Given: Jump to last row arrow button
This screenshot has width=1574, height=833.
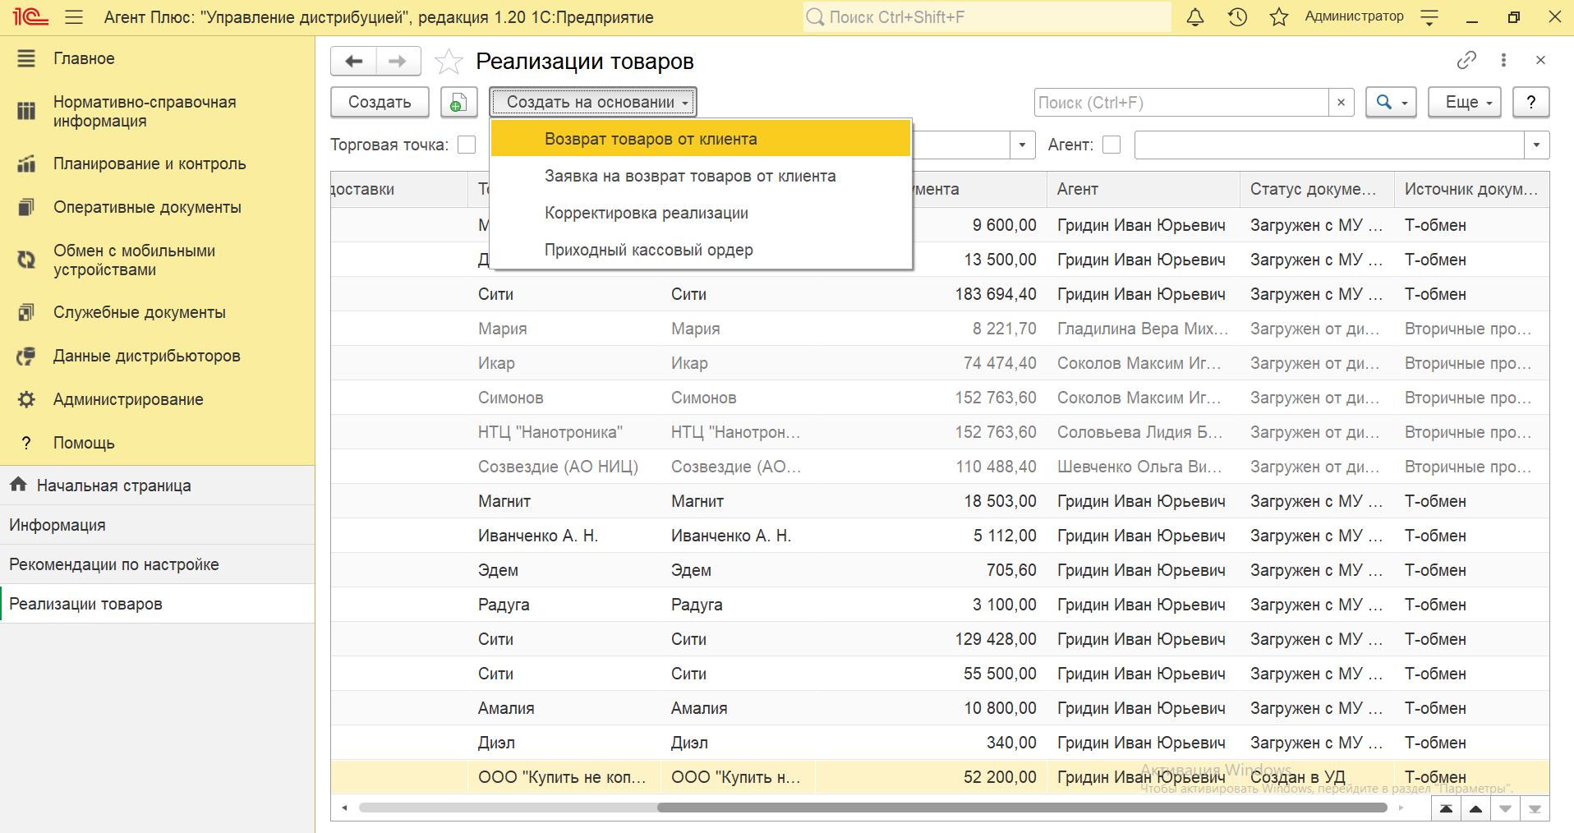Looking at the screenshot, I should pos(1535,809).
